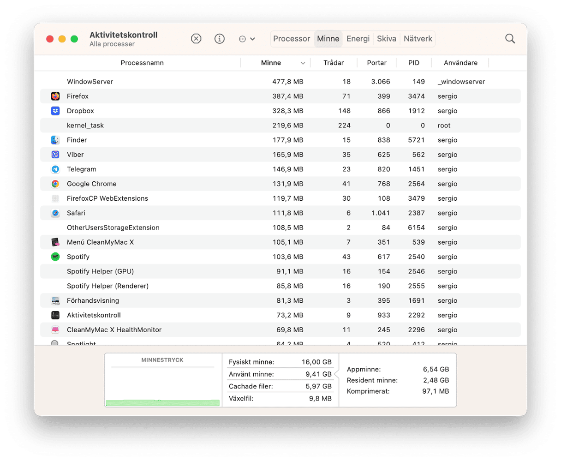
Task: Open the ellipsis more-options dropdown
Action: click(x=247, y=39)
